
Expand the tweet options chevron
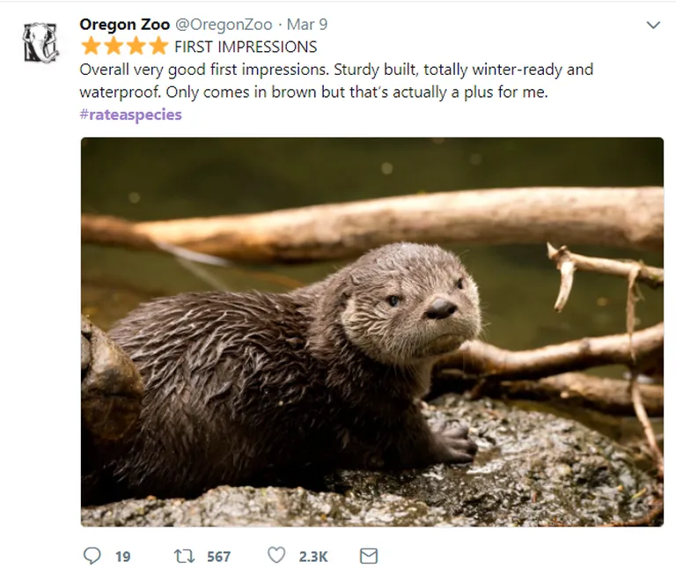point(654,25)
